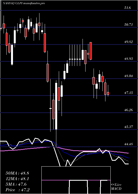
Task: Click the 12MA : 48.1 readout
Action: click(x=17, y=179)
